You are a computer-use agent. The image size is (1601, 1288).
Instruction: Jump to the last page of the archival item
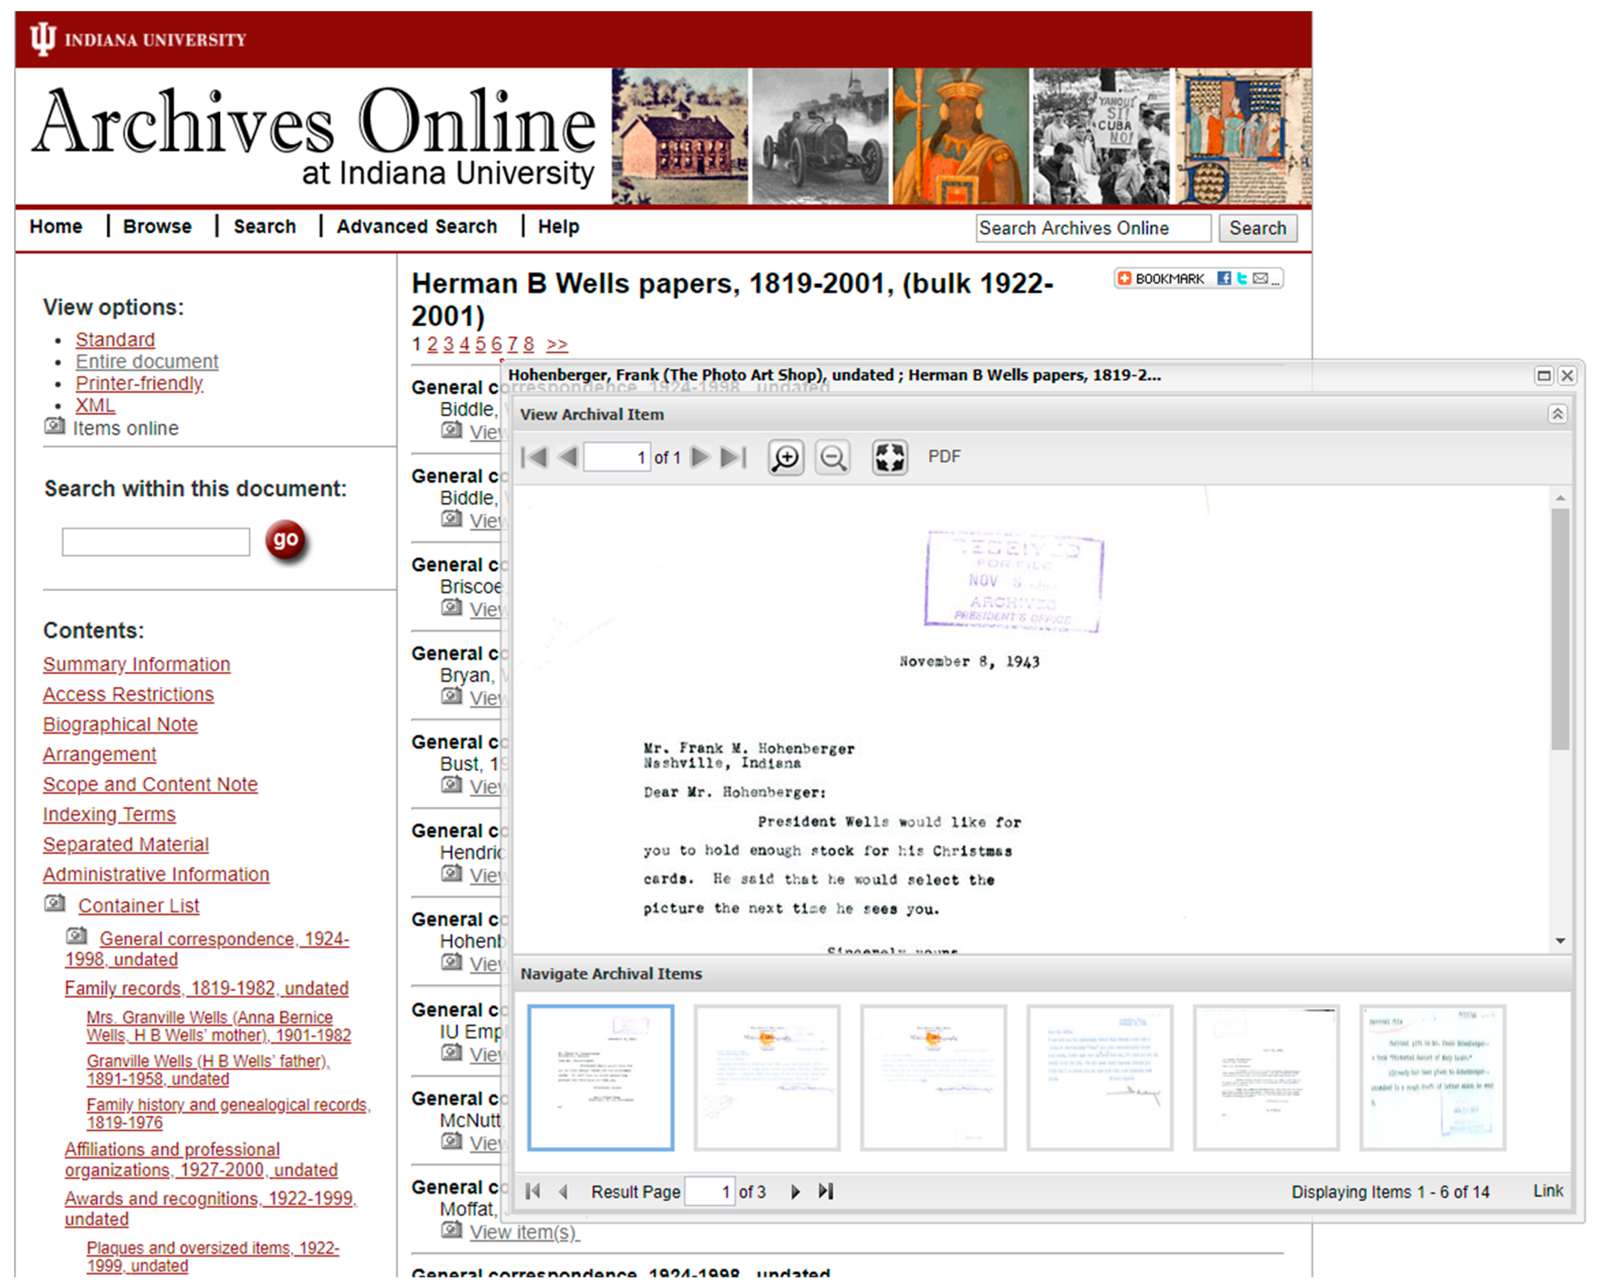(x=734, y=457)
